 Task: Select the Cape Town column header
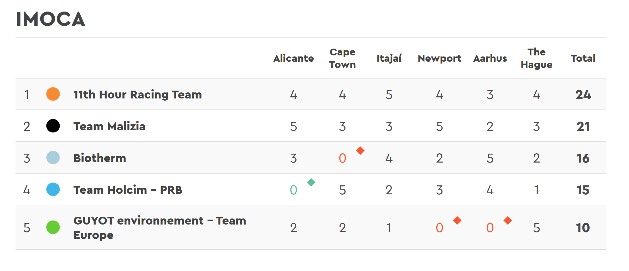342,58
